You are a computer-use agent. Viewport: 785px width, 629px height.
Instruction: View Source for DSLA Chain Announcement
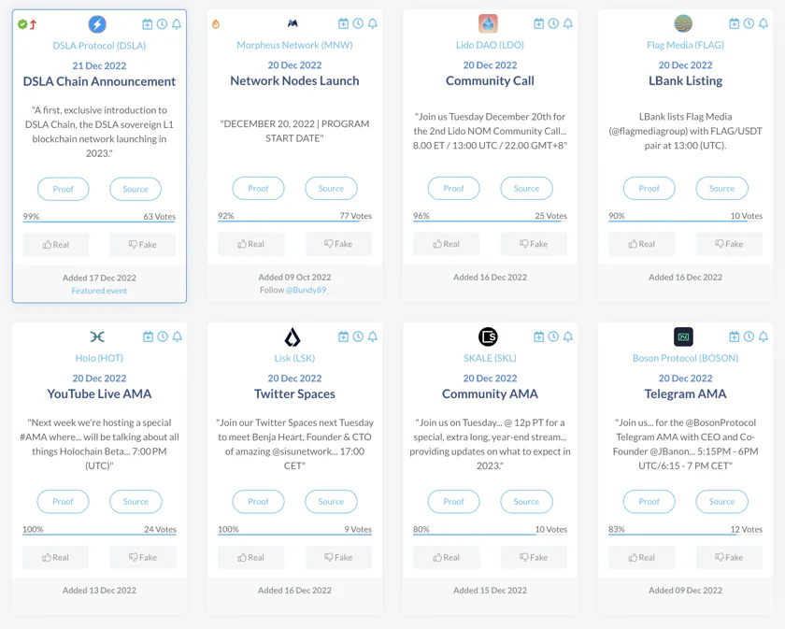coord(136,189)
